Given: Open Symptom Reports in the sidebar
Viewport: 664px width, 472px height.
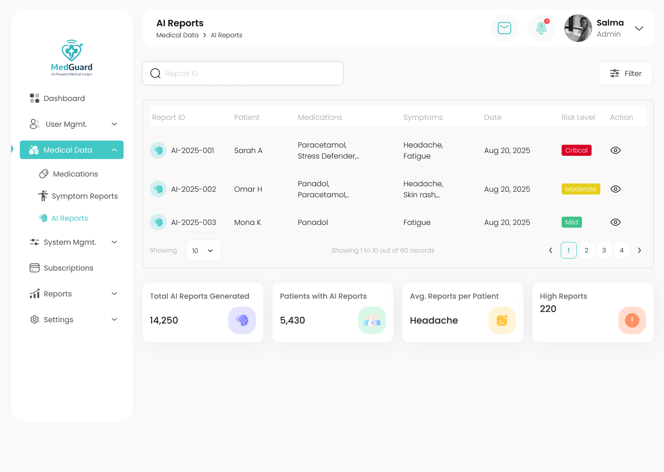Looking at the screenshot, I should coord(84,196).
